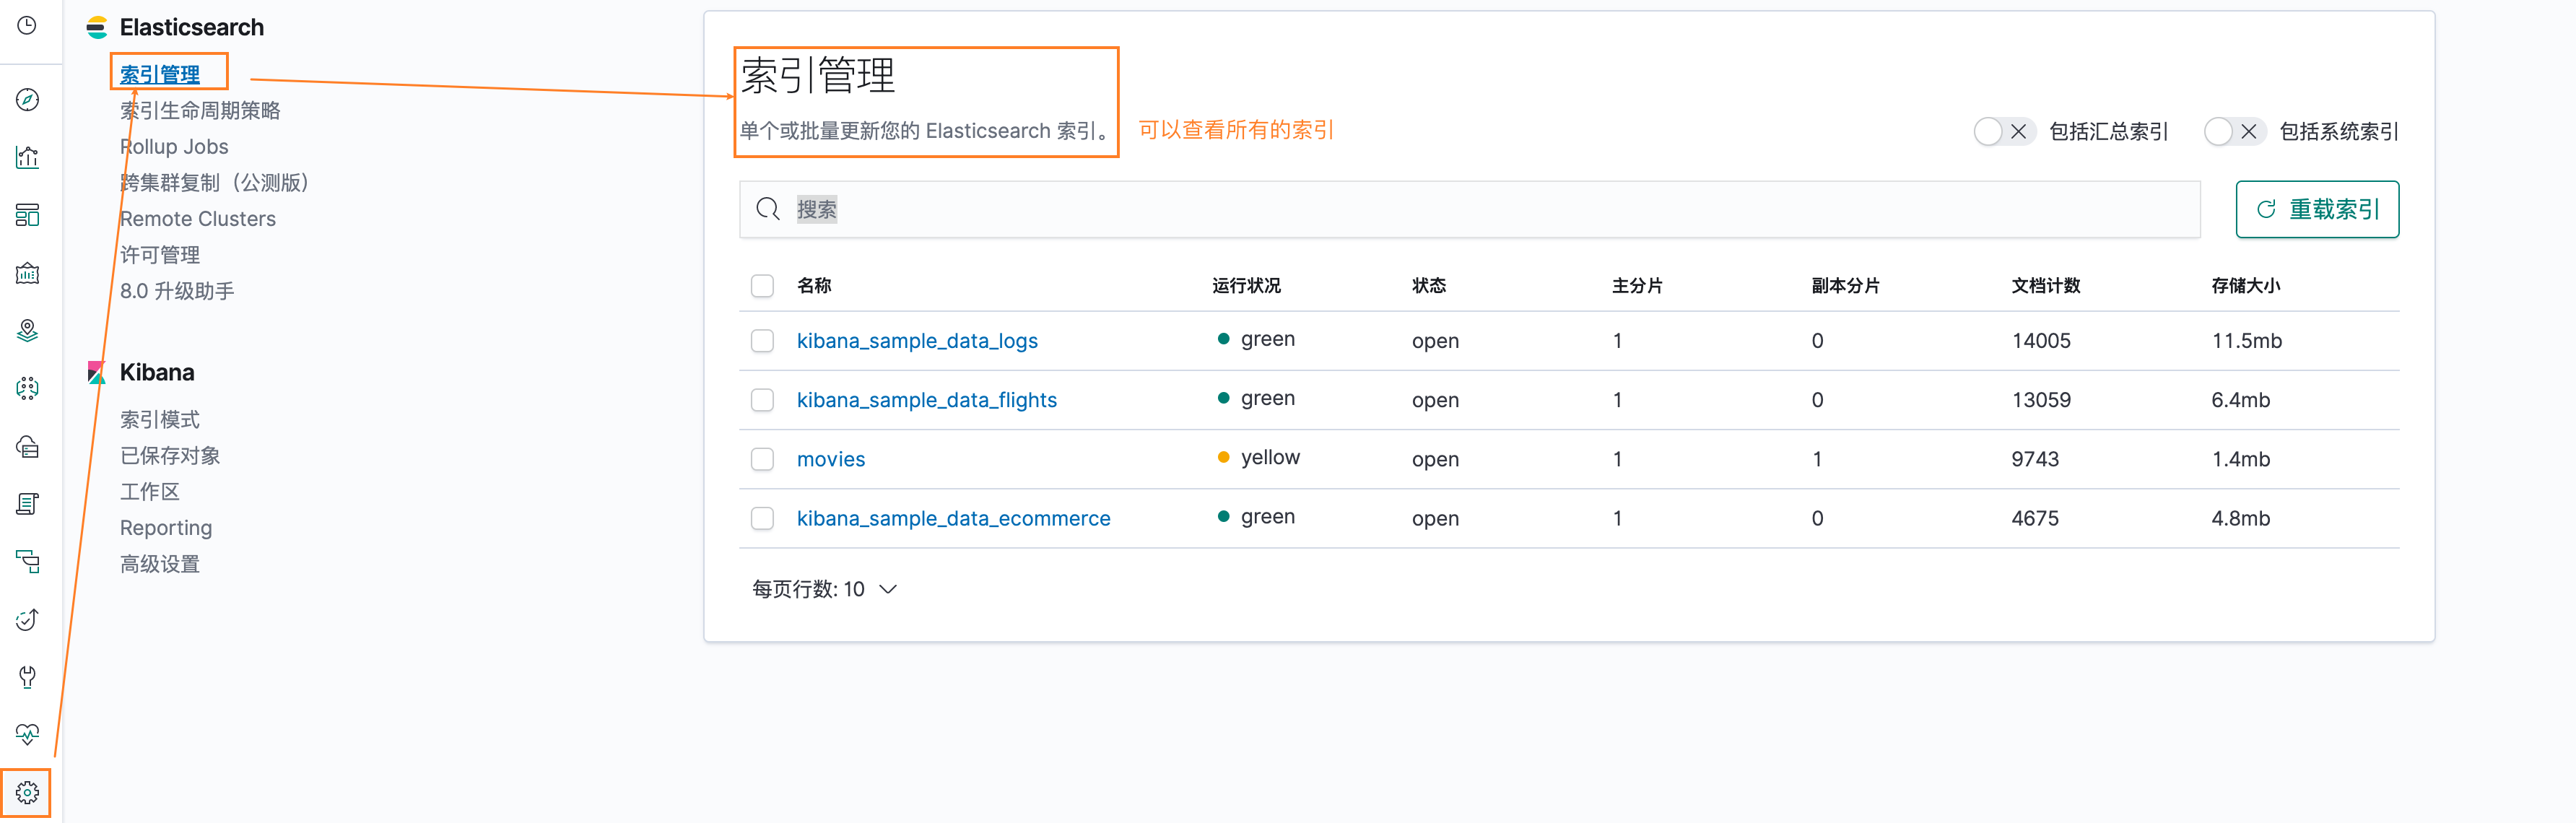Image resolution: width=2576 pixels, height=823 pixels.
Task: Sort by the 状态 column header
Action: click(x=1429, y=286)
